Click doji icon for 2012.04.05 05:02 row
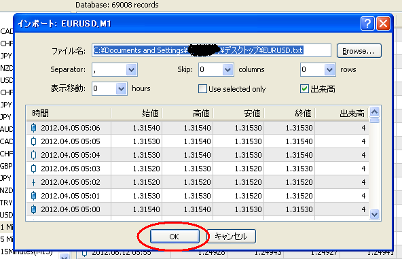 (33, 182)
